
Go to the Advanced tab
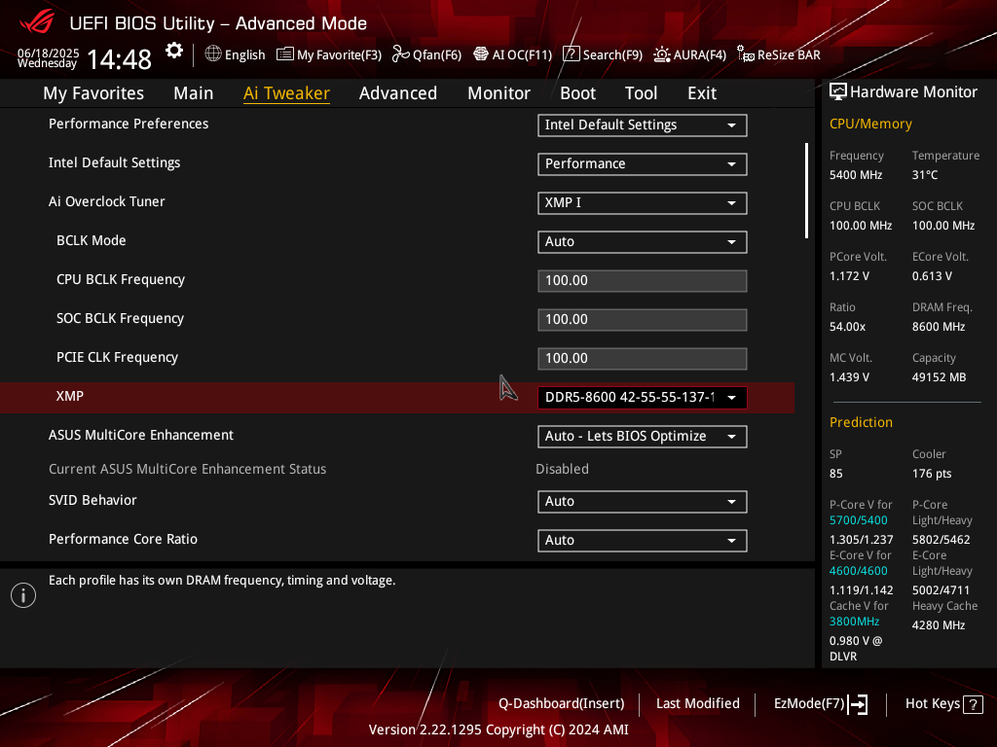pos(398,93)
